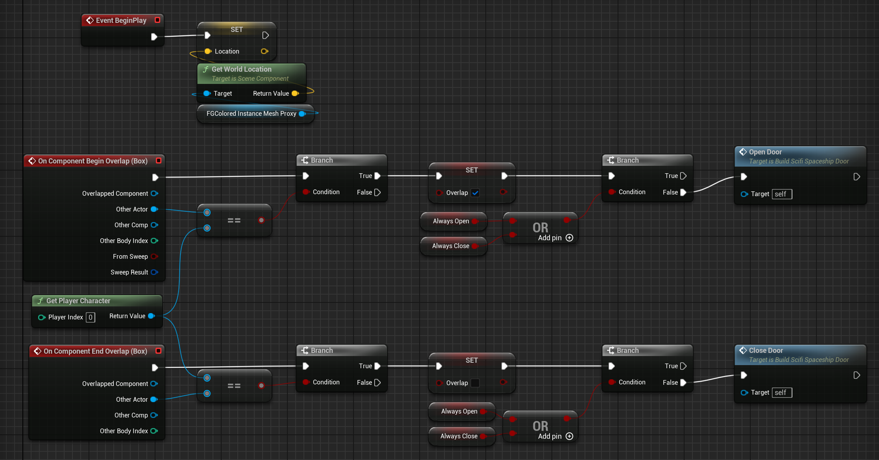Click Sweep Result output pin
The height and width of the screenshot is (460, 879).
(x=154, y=273)
